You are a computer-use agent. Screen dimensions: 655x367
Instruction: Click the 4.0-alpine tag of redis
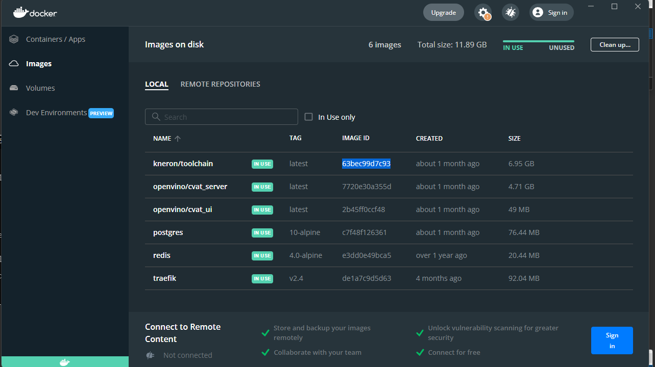(306, 255)
